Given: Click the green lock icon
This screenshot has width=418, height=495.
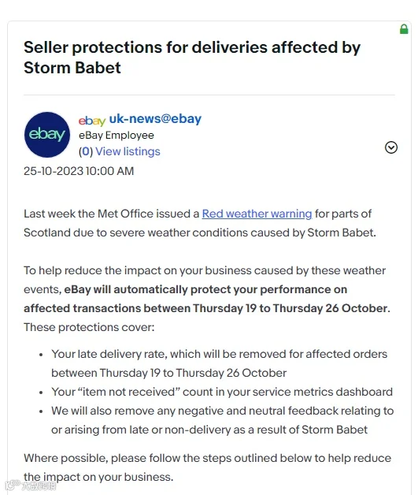Looking at the screenshot, I should click(404, 29).
